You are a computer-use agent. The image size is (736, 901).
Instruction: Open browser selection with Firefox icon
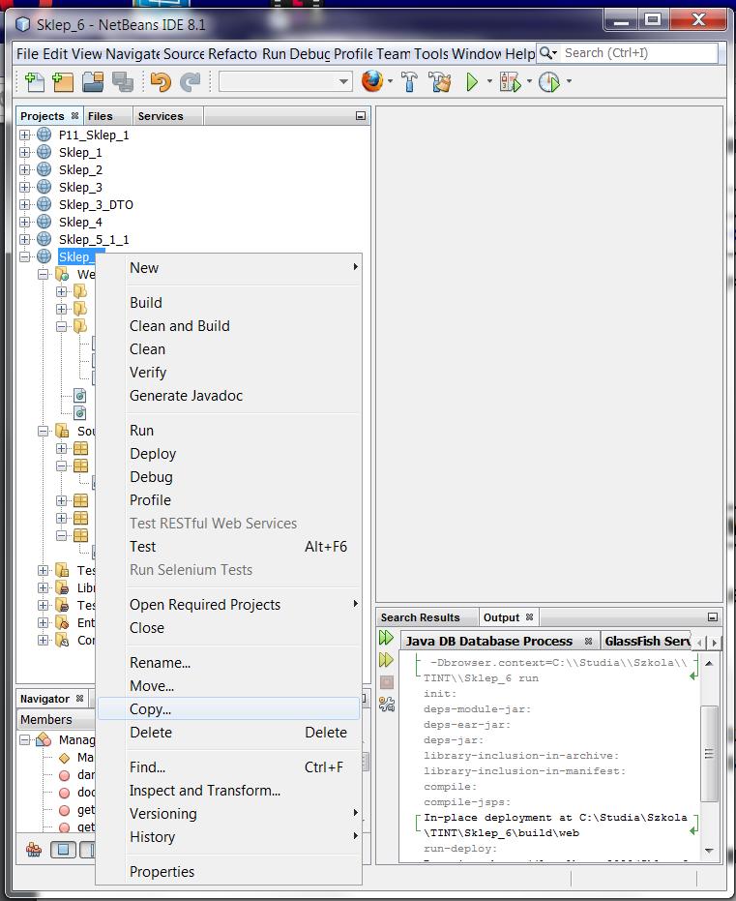click(x=372, y=81)
